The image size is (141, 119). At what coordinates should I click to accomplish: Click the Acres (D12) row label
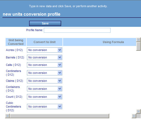[x=14, y=50]
